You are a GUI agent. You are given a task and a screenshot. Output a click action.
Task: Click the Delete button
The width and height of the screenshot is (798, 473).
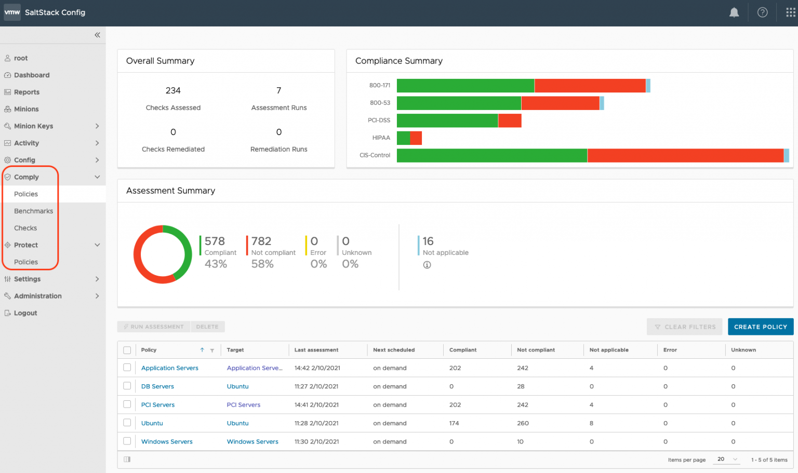(207, 327)
